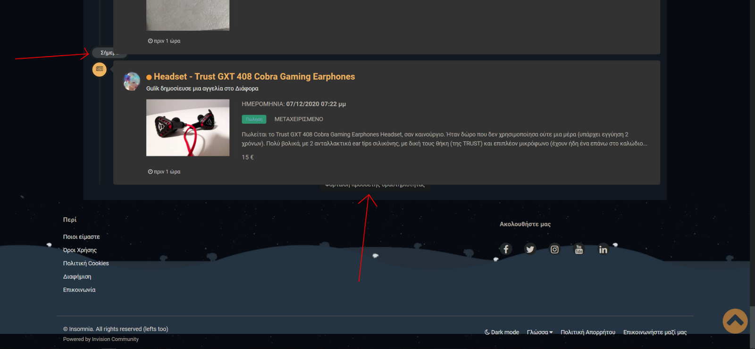Click the πριν 1 ώρα timestamp under Headset
This screenshot has height=349, width=755.
click(167, 172)
